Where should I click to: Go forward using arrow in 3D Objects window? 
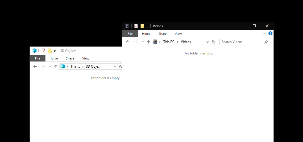point(43,67)
